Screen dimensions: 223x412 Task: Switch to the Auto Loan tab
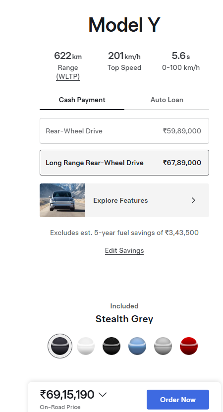(167, 100)
